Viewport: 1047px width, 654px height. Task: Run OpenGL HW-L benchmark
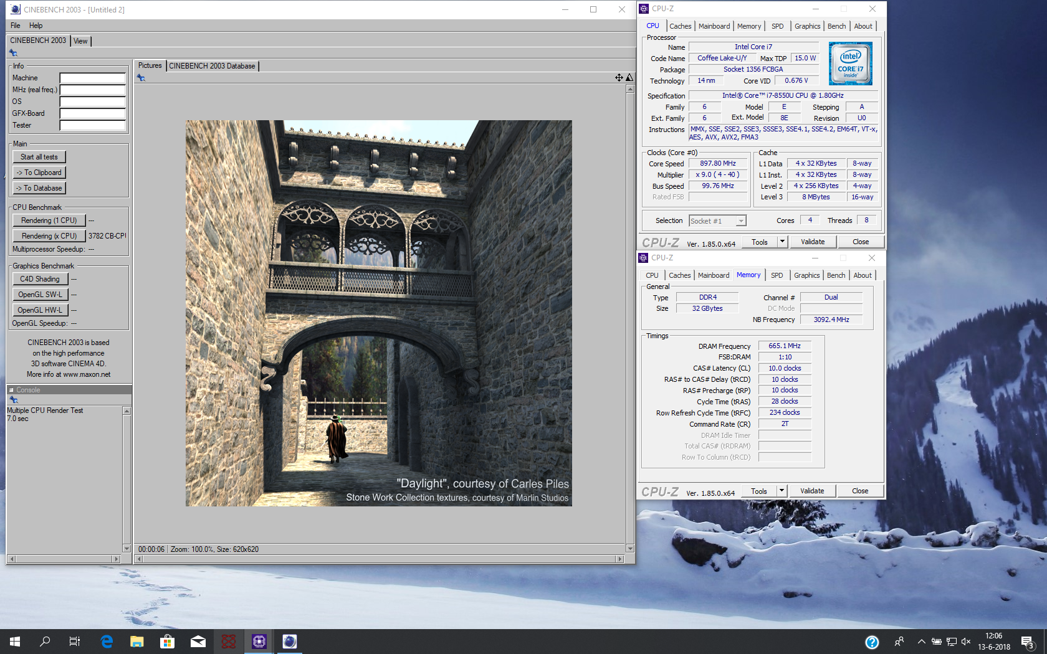(40, 310)
